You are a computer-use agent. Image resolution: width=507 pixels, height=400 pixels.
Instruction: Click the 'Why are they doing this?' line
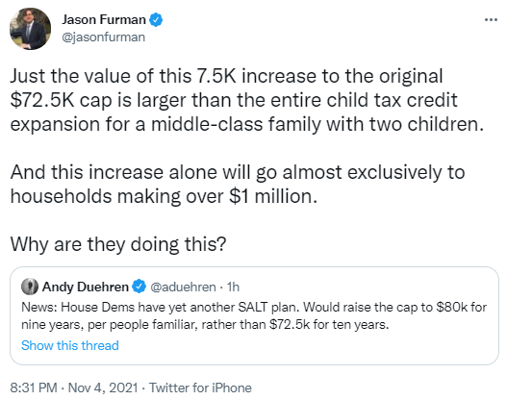118,244
